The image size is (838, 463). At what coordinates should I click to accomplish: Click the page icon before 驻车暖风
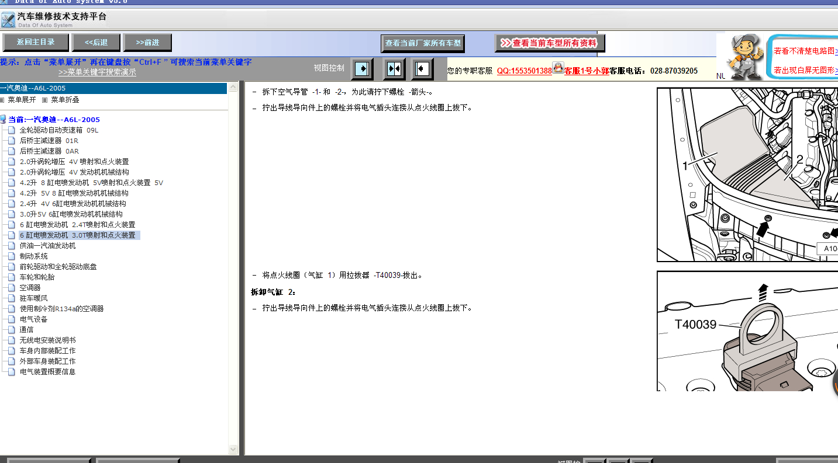coord(12,298)
